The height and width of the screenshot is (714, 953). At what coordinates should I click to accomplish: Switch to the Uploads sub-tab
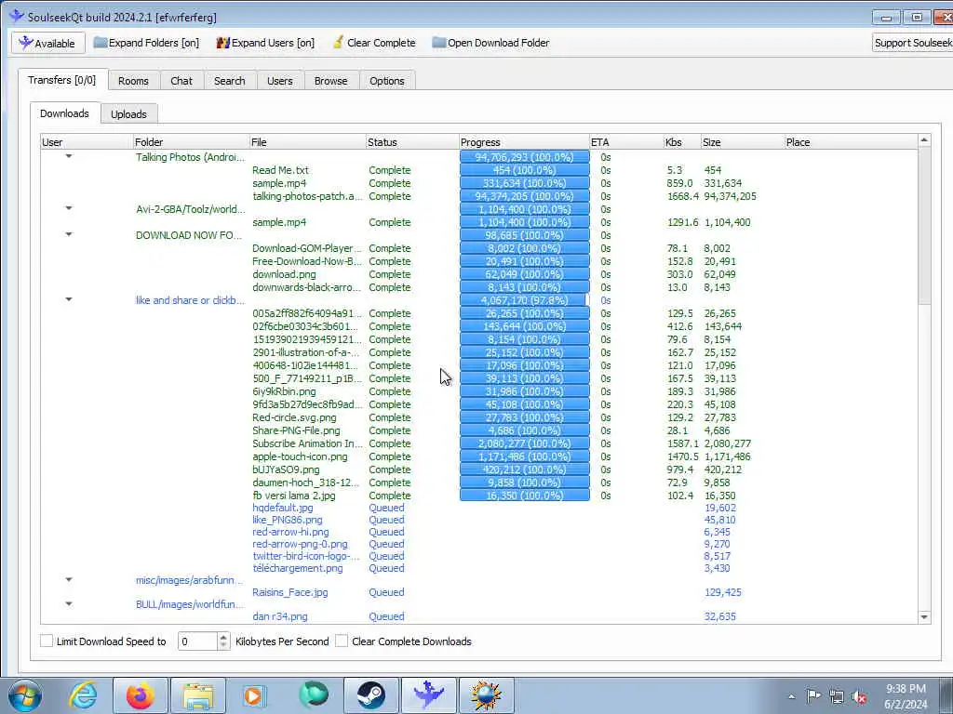[x=128, y=114]
